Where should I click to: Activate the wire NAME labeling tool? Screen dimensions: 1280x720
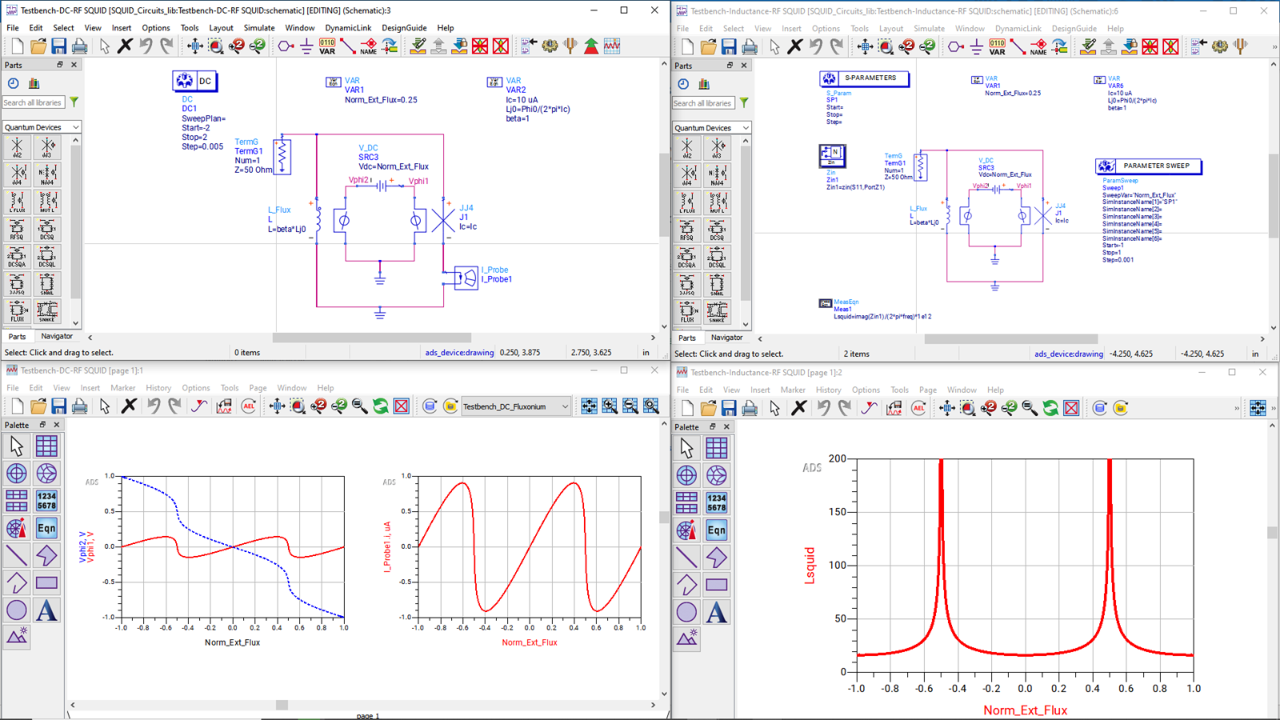coord(369,46)
